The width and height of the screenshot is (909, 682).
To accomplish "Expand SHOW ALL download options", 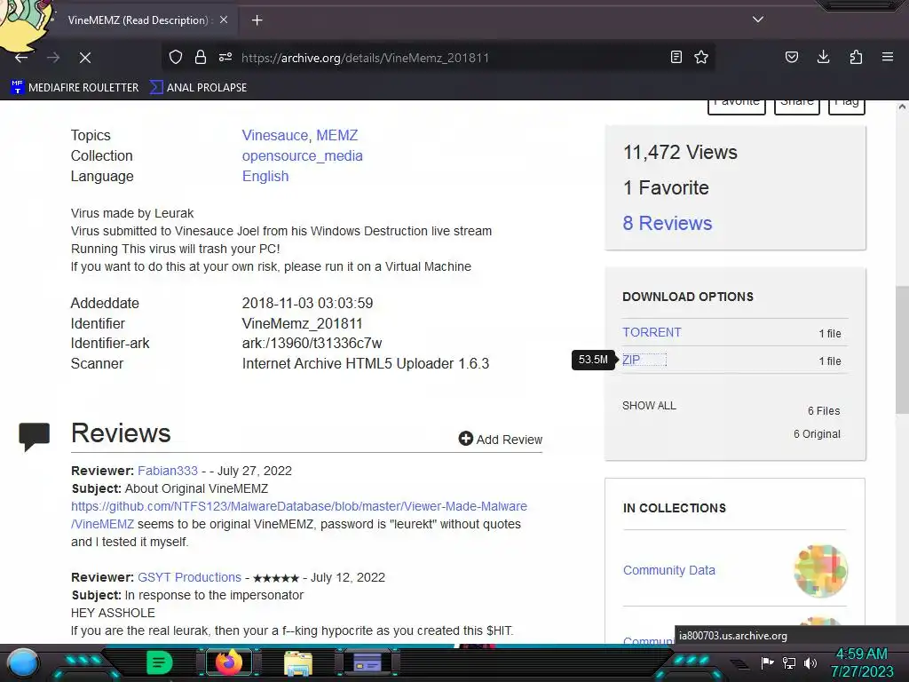I will [x=649, y=405].
